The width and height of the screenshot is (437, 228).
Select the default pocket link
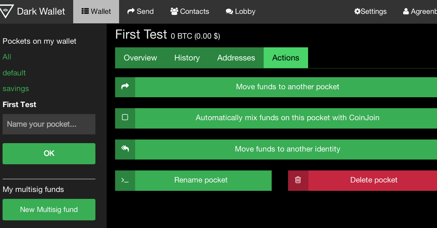[14, 73]
